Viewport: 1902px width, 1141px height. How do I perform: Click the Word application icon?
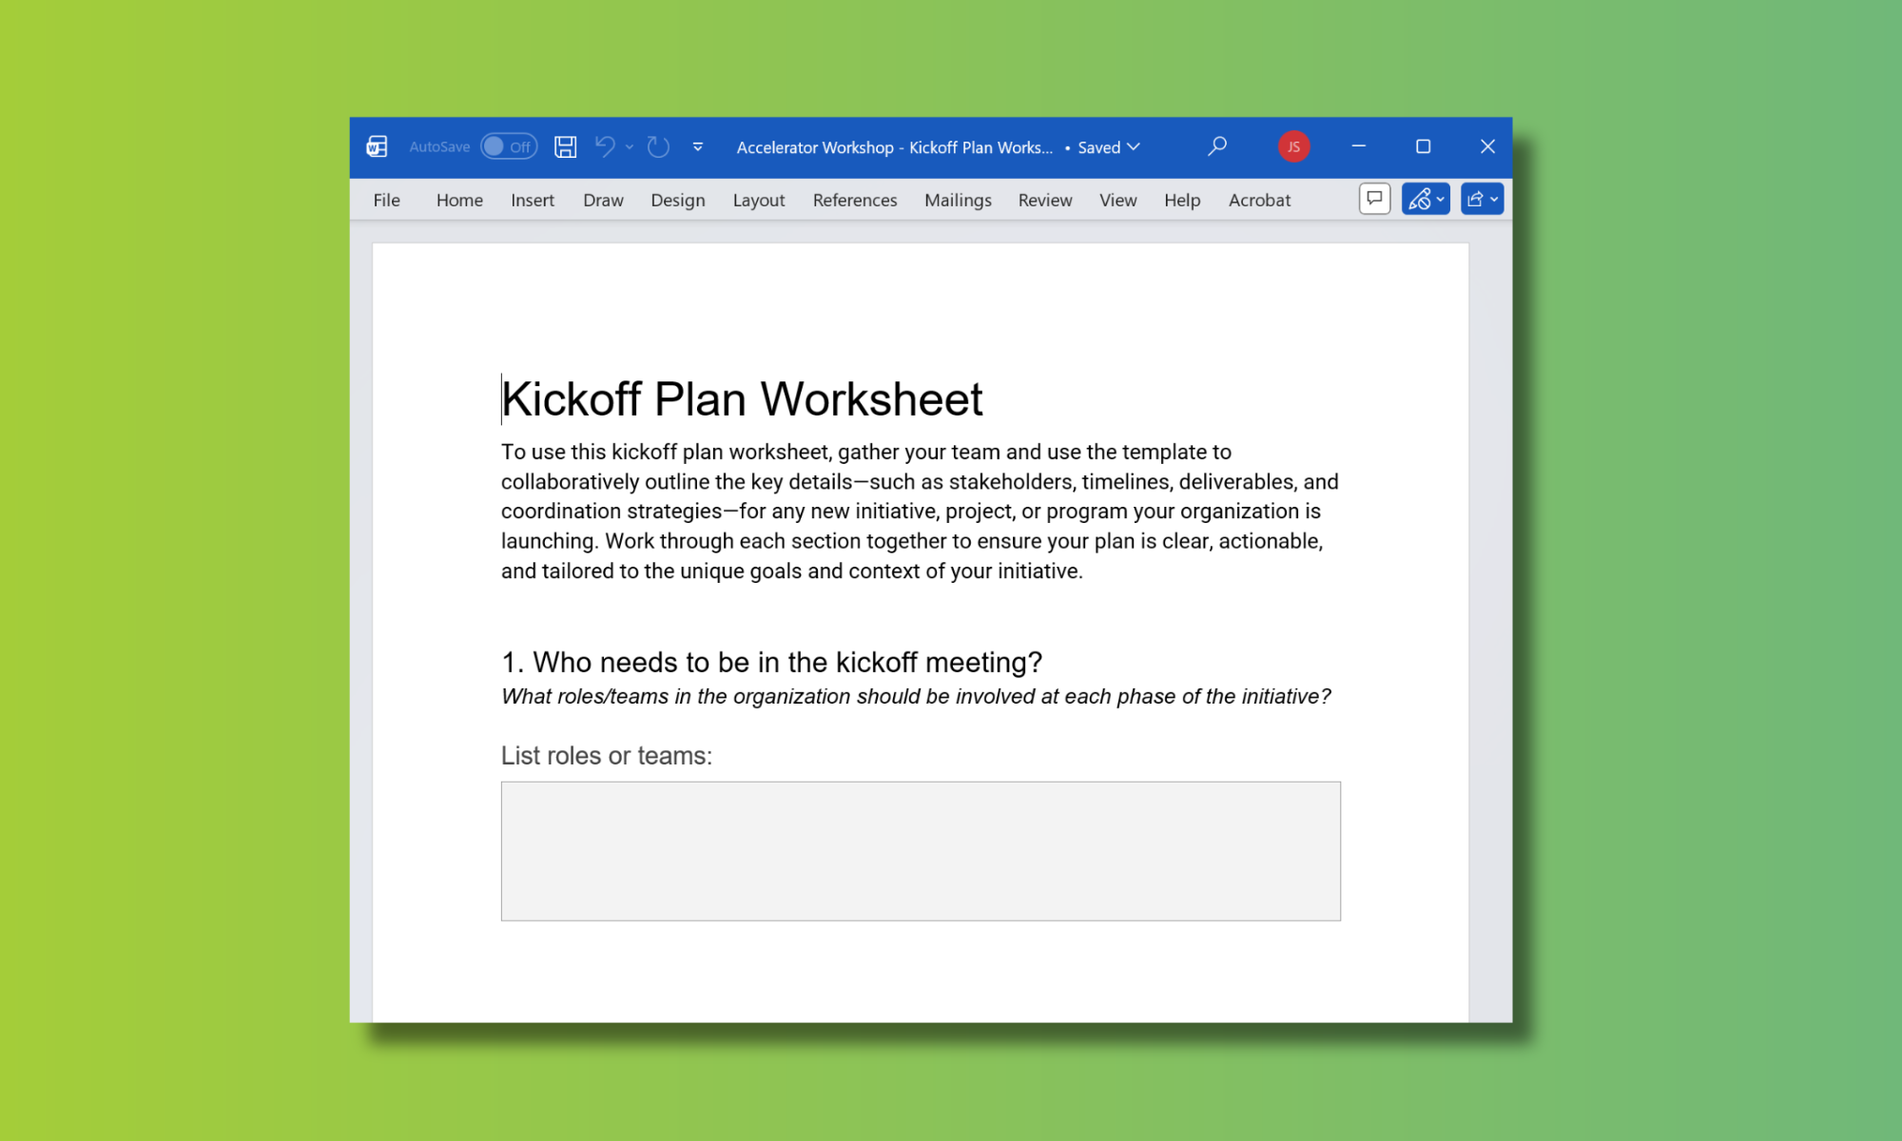[377, 146]
